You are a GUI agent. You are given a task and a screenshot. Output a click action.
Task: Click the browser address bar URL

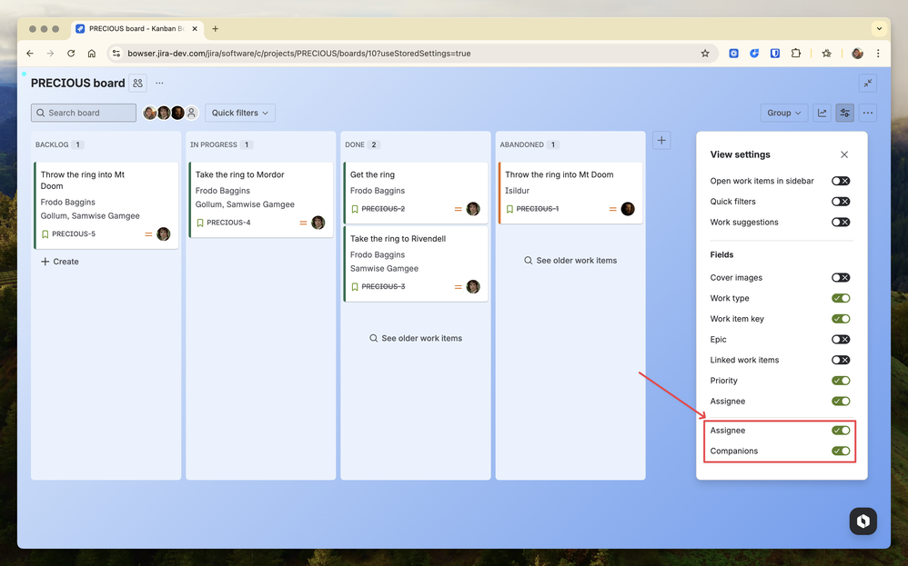pyautogui.click(x=298, y=54)
